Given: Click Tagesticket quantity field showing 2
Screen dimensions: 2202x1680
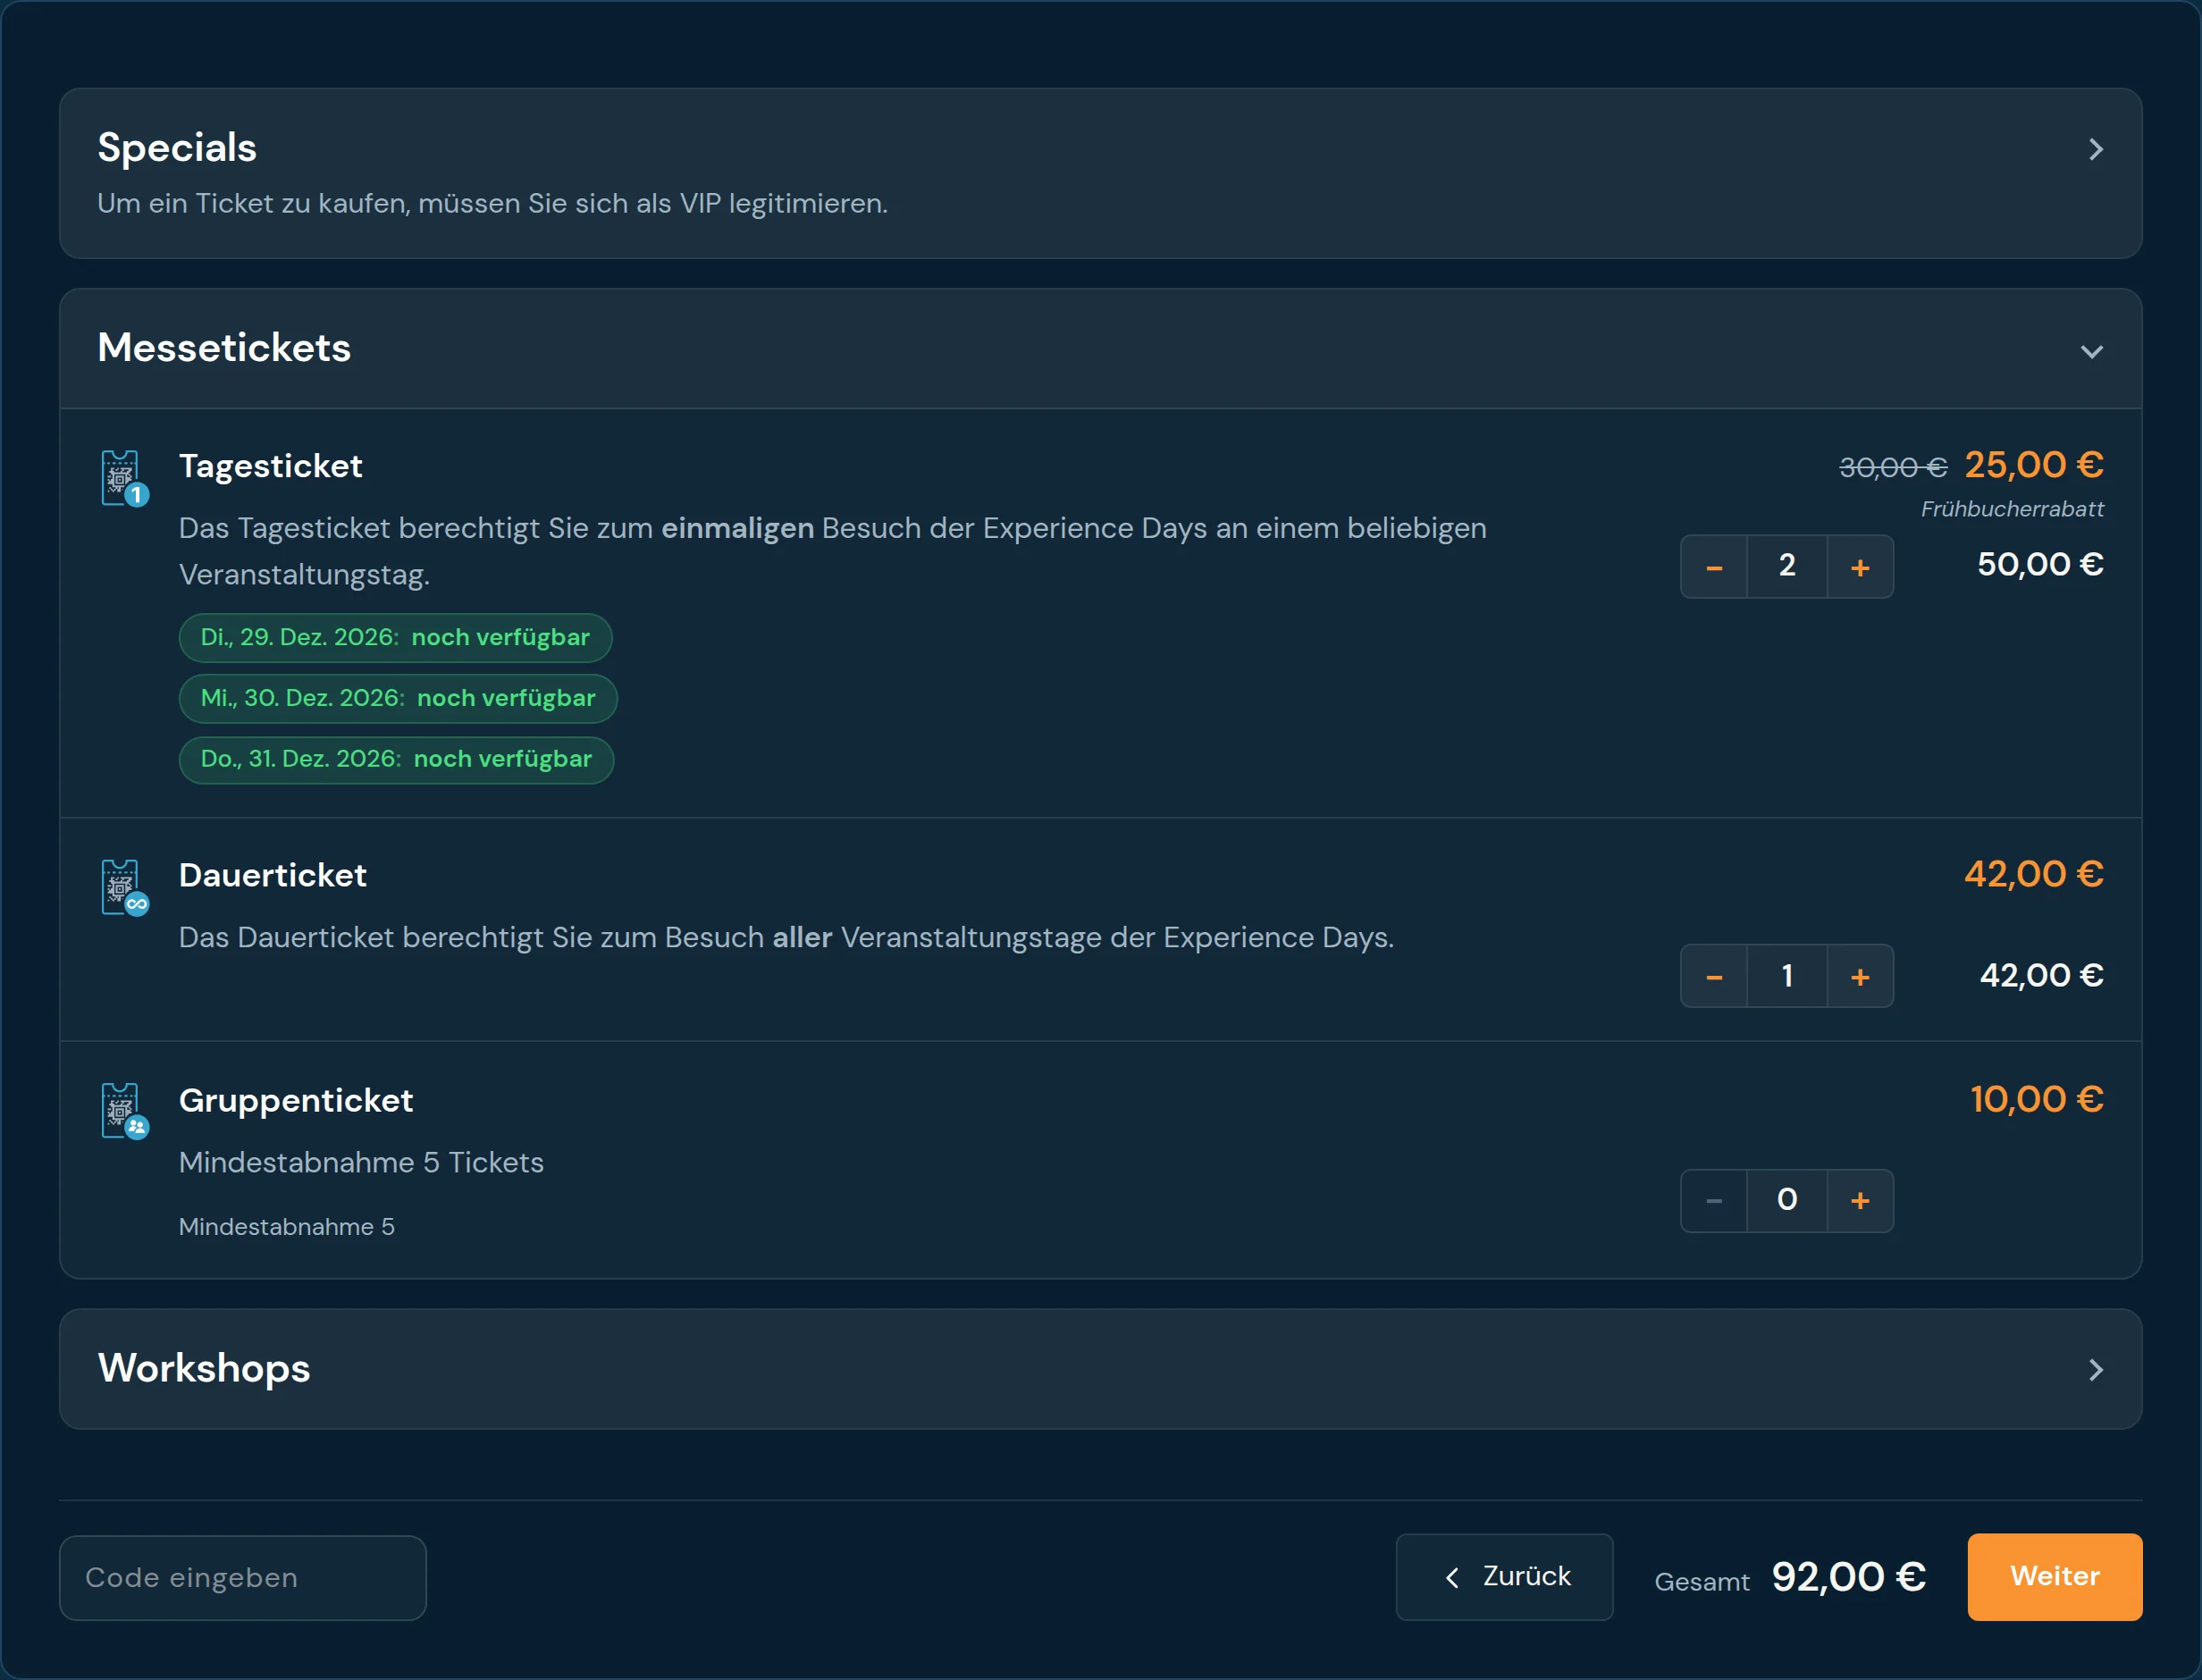Looking at the screenshot, I should tap(1787, 566).
